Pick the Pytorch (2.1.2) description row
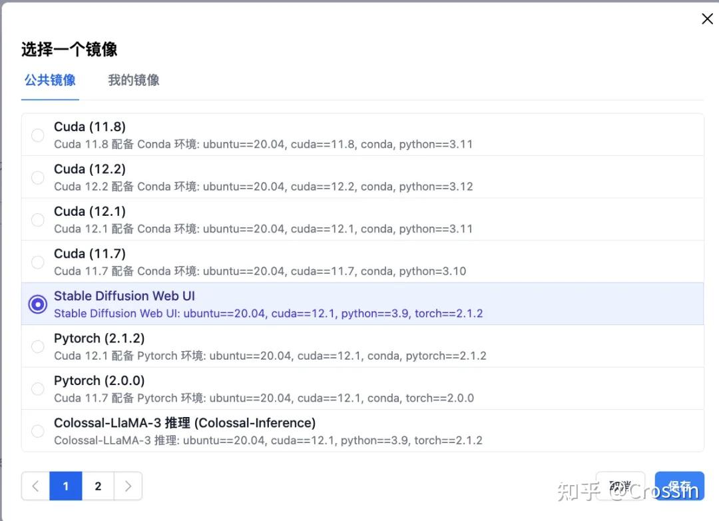Screen dimensions: 719x521 pyautogui.click(x=270, y=356)
